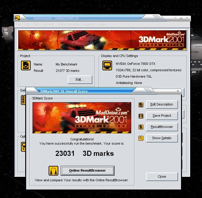Open the File menu

point(18,24)
